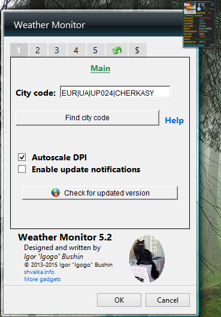The image size is (221, 317).
Task: Click the OK button
Action: coord(119,300)
